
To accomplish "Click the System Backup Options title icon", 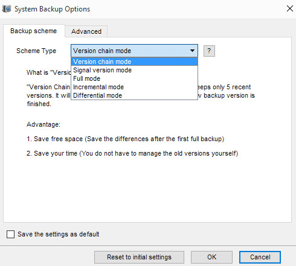I will click(x=7, y=9).
